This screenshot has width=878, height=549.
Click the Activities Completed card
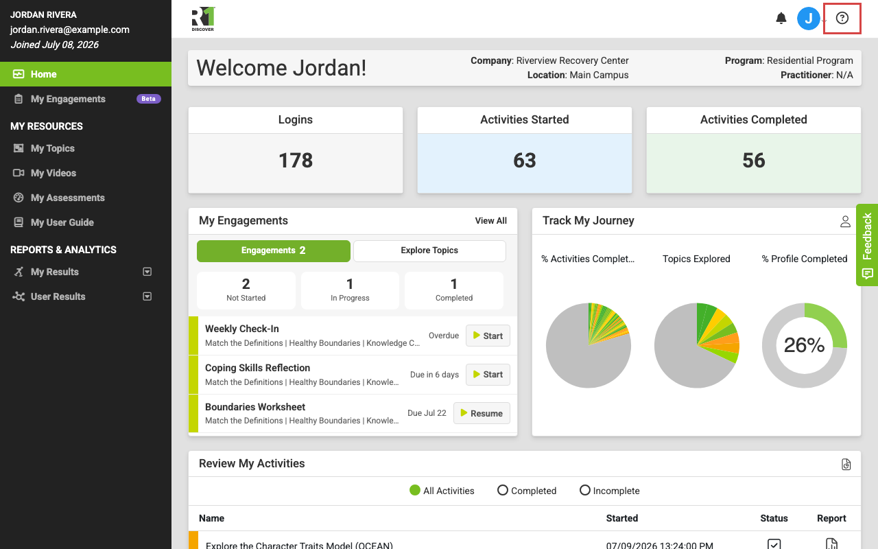754,150
